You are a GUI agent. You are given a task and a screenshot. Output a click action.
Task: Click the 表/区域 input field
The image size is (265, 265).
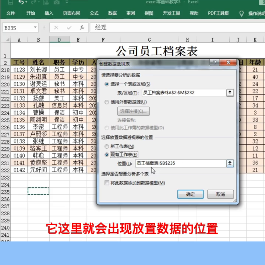[184, 93]
